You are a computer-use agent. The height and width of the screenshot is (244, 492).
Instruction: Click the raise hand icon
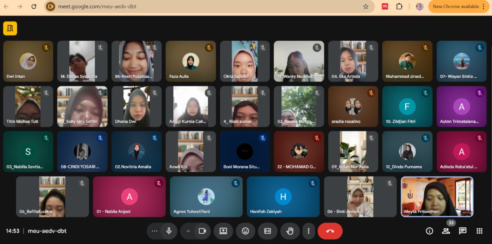tap(290, 231)
